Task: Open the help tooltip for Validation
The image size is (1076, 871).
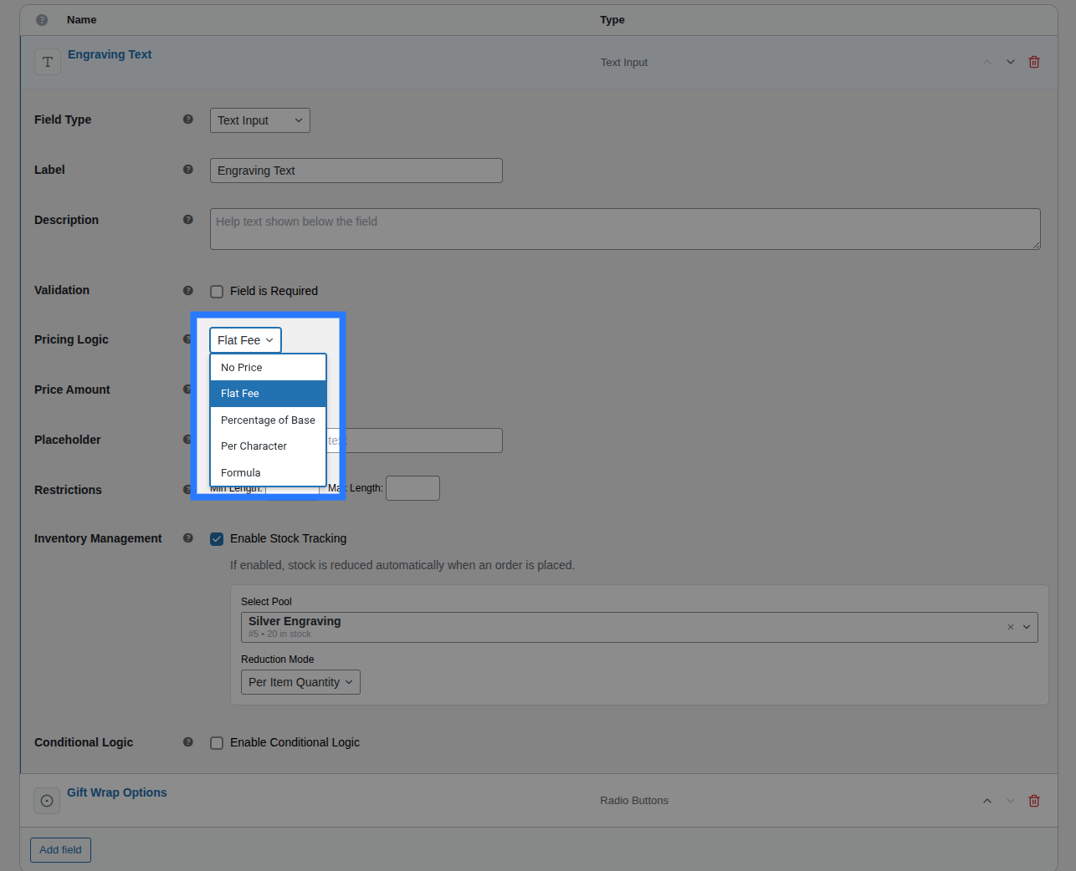Action: click(x=188, y=291)
